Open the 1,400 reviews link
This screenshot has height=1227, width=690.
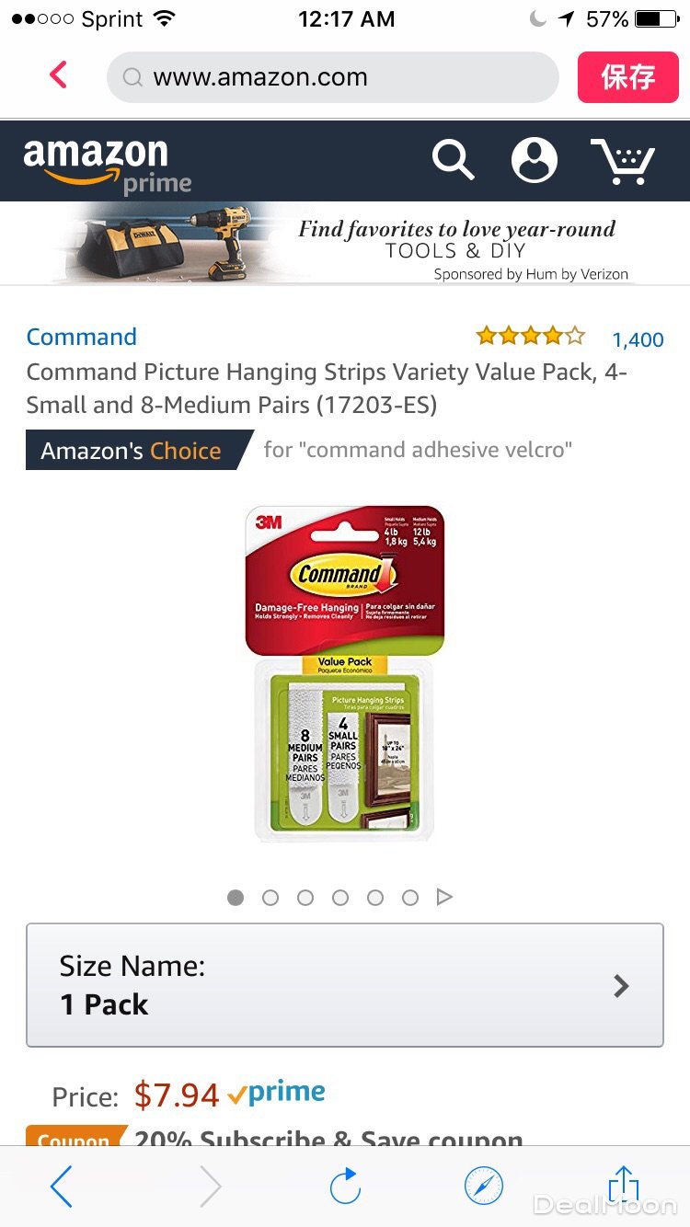tap(638, 339)
